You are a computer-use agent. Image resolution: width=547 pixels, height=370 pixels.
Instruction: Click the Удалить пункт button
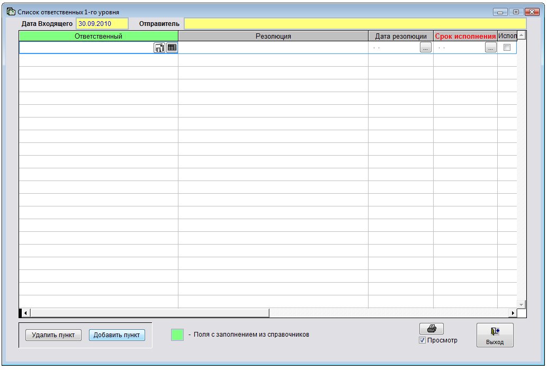[x=53, y=335]
